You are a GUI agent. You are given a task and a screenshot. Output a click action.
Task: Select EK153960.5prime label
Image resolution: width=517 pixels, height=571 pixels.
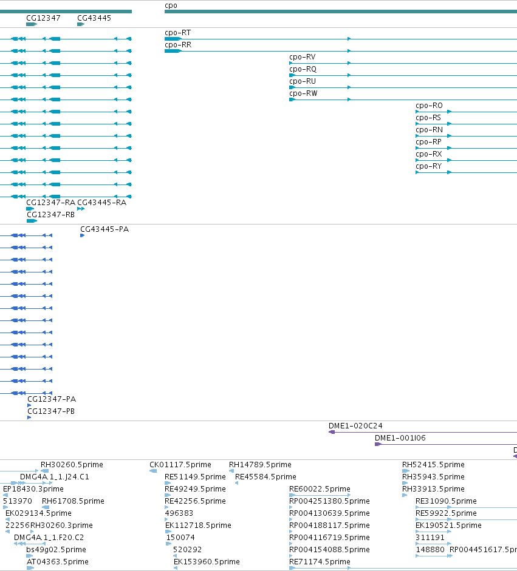click(x=207, y=562)
